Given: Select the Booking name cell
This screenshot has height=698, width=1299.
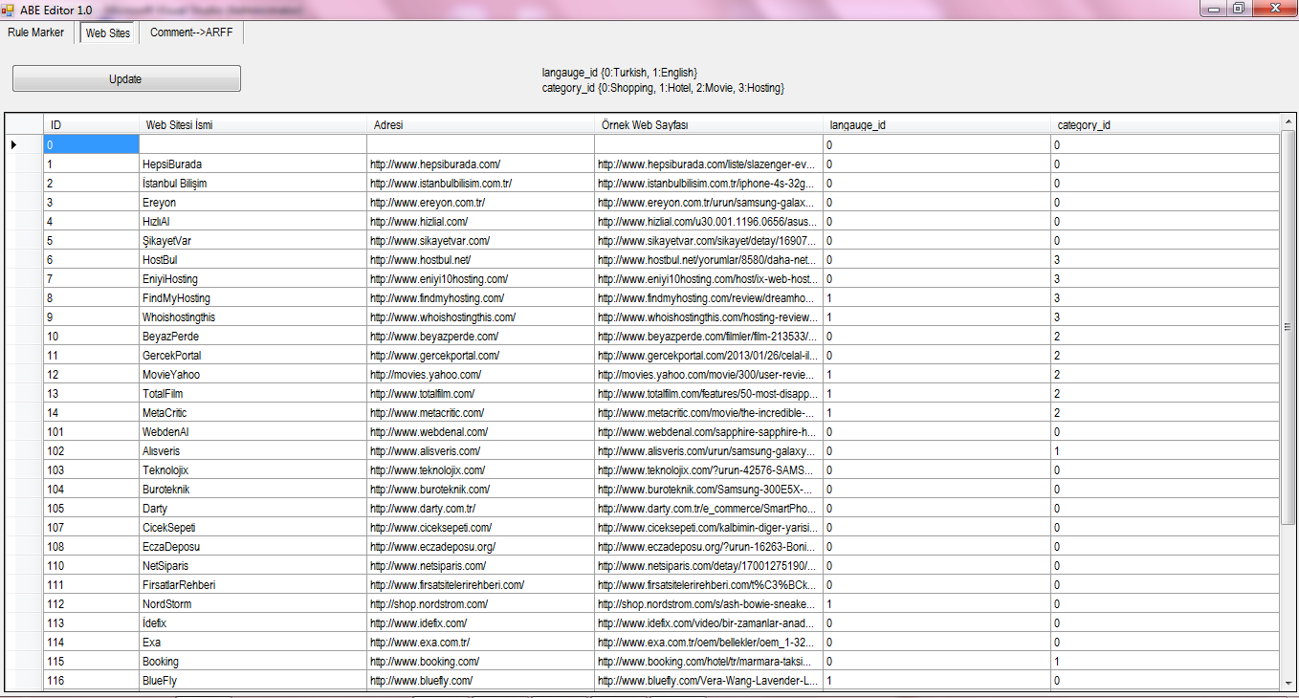Looking at the screenshot, I should tap(253, 661).
